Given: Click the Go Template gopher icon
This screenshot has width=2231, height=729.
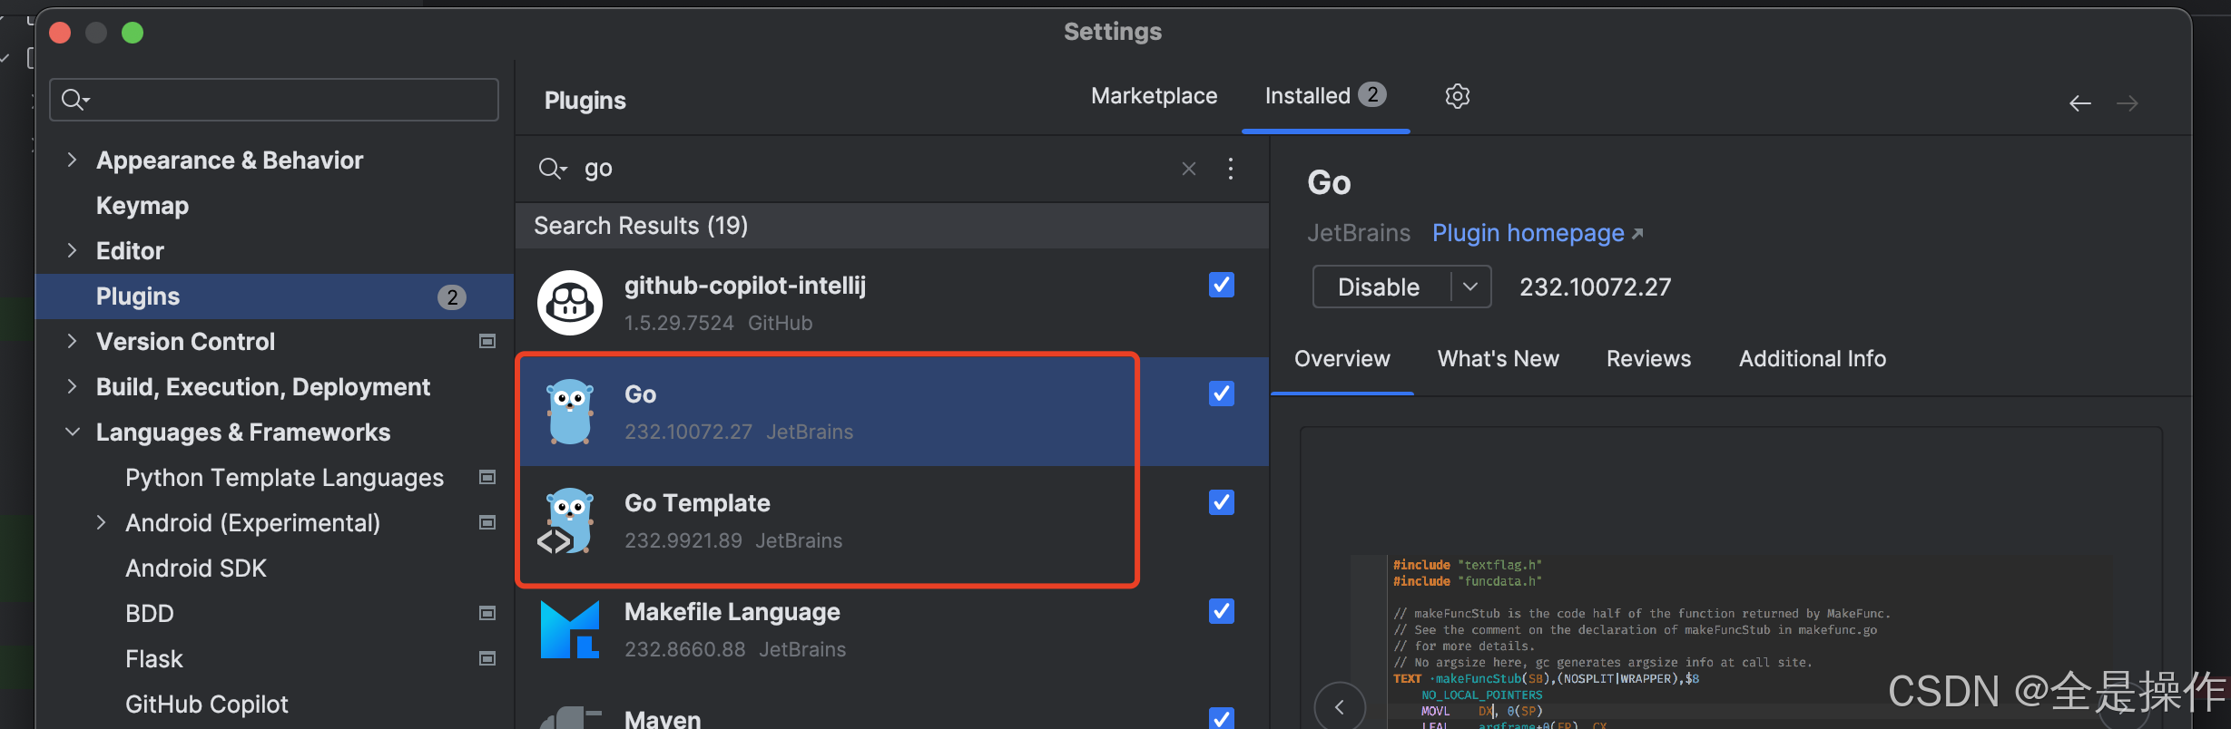Looking at the screenshot, I should tap(567, 521).
